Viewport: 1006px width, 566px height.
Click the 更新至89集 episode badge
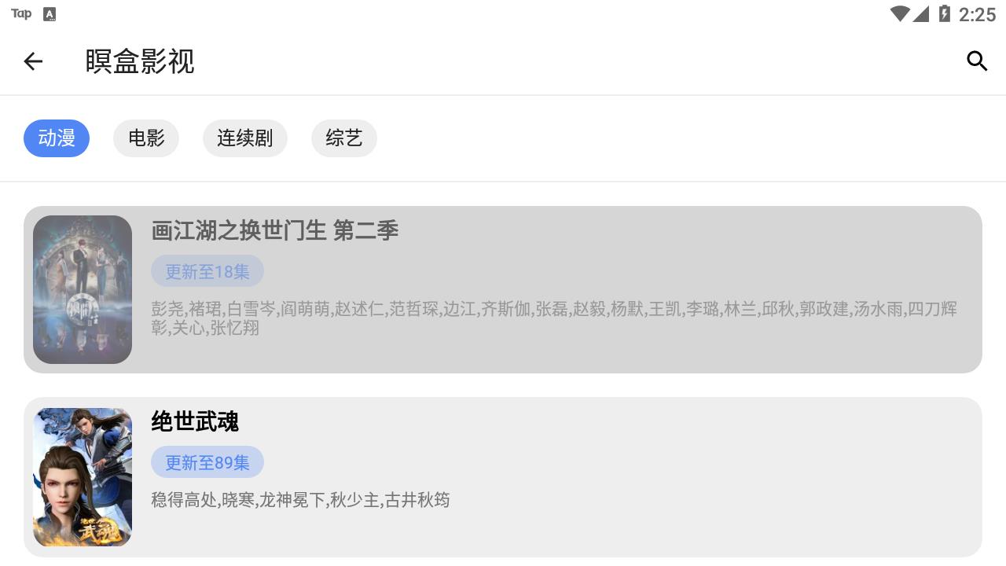(207, 462)
